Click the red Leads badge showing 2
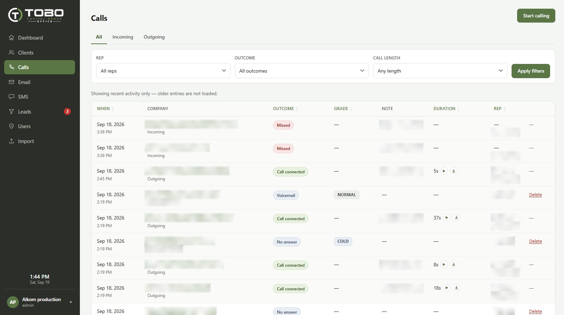Image resolution: width=564 pixels, height=315 pixels. (67, 111)
